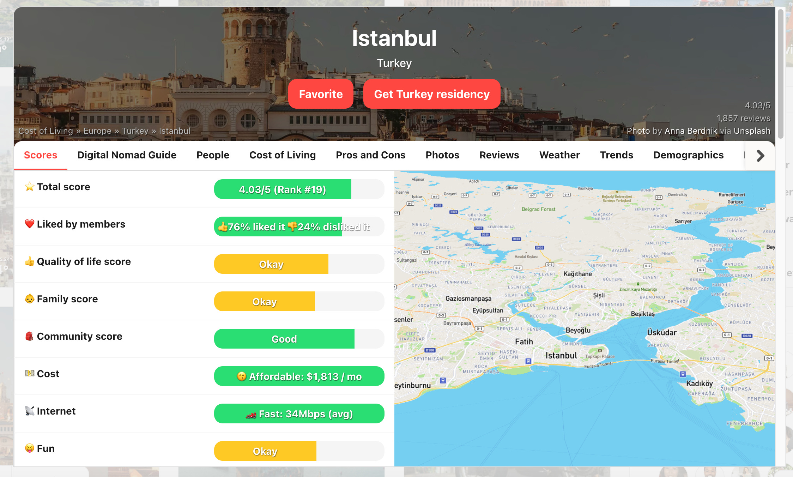Open Anna Berdnik photo credit link

coord(690,131)
